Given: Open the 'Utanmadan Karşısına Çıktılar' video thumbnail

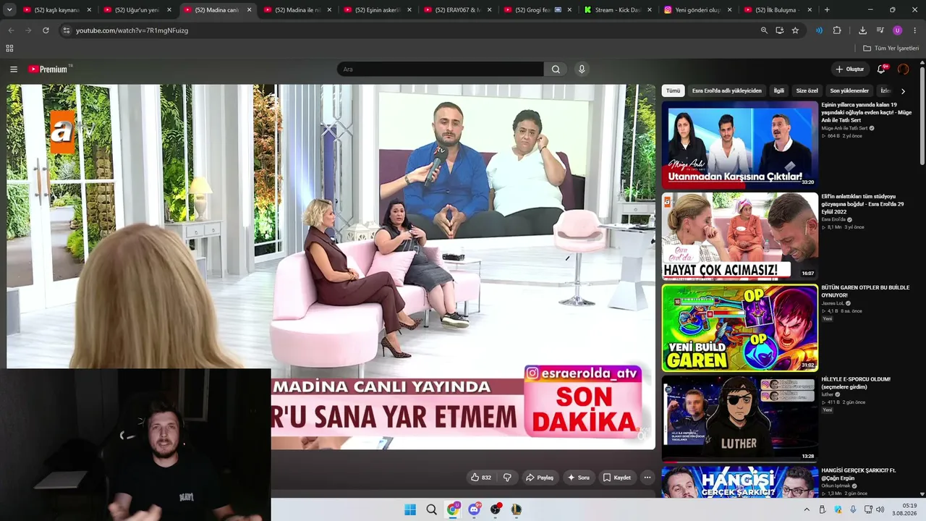Looking at the screenshot, I should [x=739, y=145].
